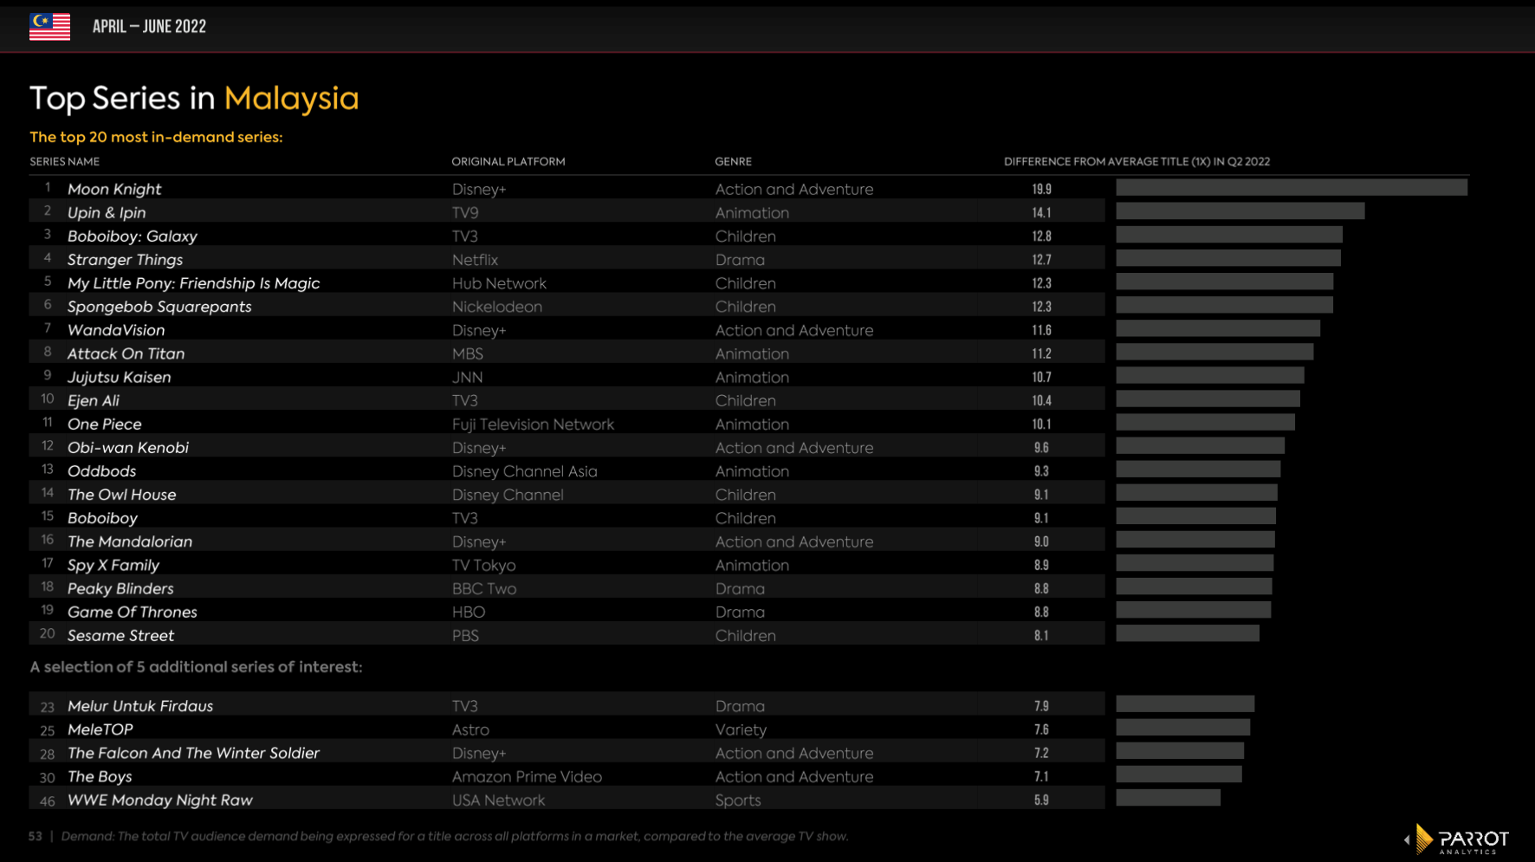1535x862 pixels.
Task: Select the 'Spongebob Squarepants' series name
Action: (159, 307)
